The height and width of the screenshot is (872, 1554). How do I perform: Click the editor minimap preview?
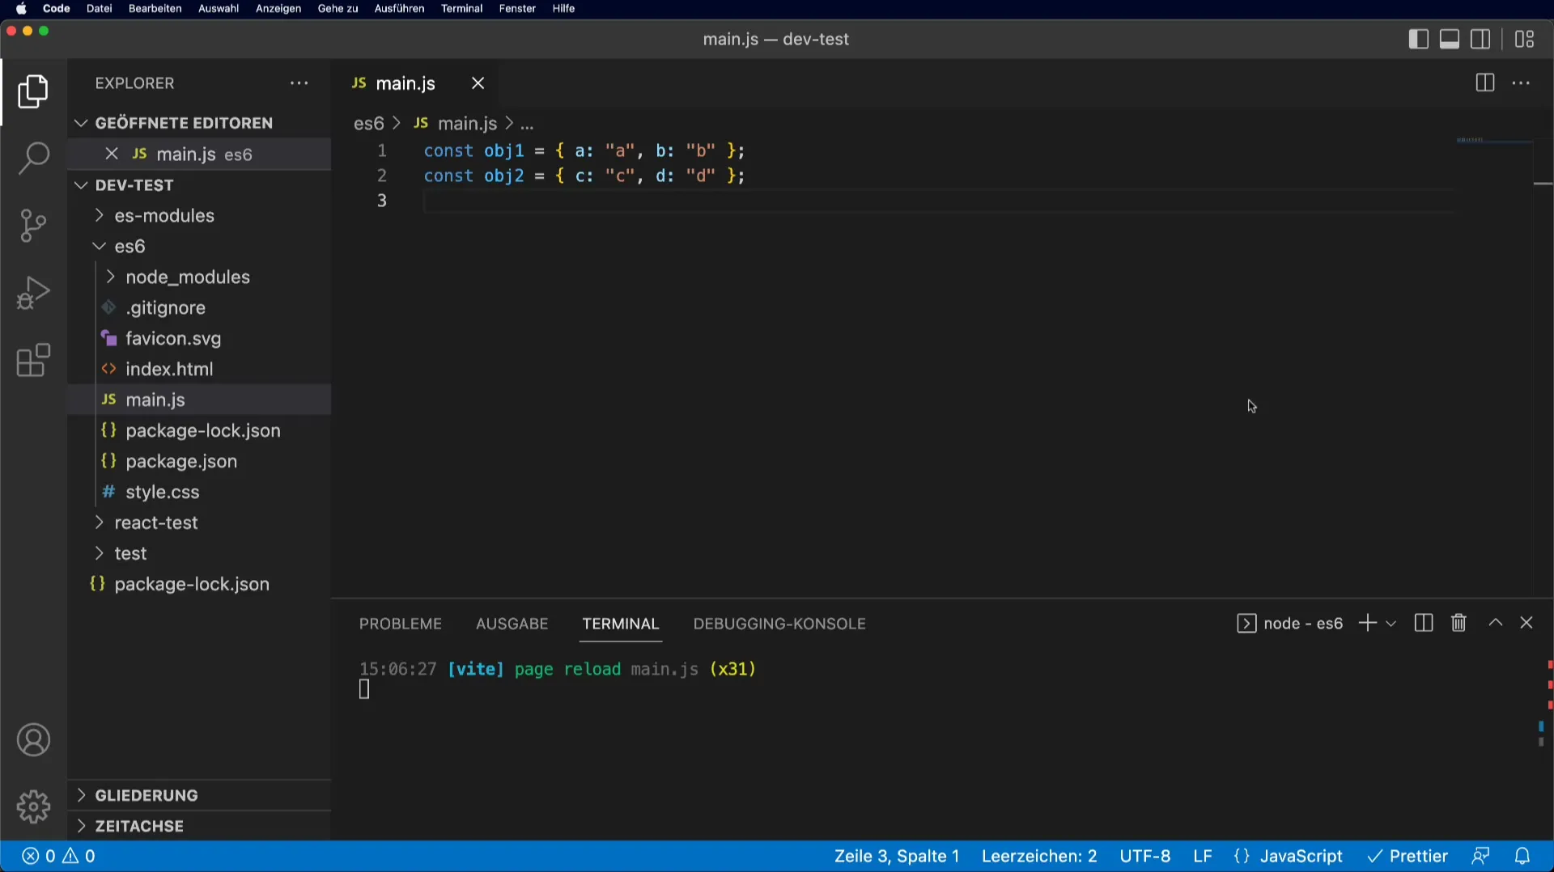(1494, 141)
